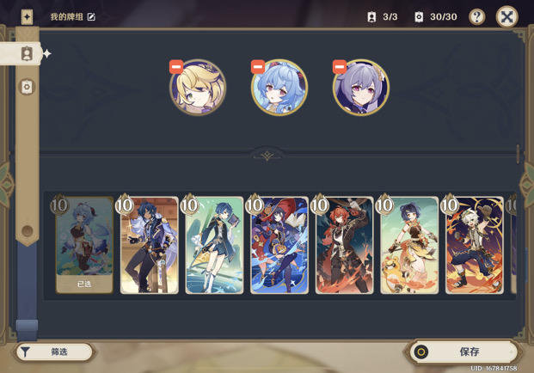
Task: Open the 筛选 filter button
Action: click(x=54, y=352)
